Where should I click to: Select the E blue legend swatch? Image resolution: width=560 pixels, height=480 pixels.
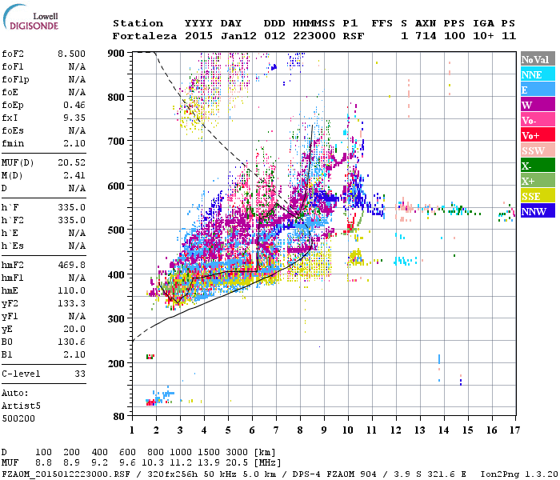pos(538,90)
